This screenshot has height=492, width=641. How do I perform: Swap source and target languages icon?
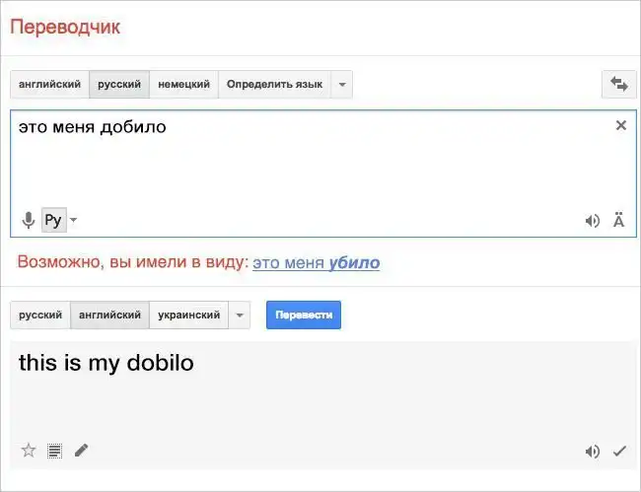pyautogui.click(x=619, y=85)
